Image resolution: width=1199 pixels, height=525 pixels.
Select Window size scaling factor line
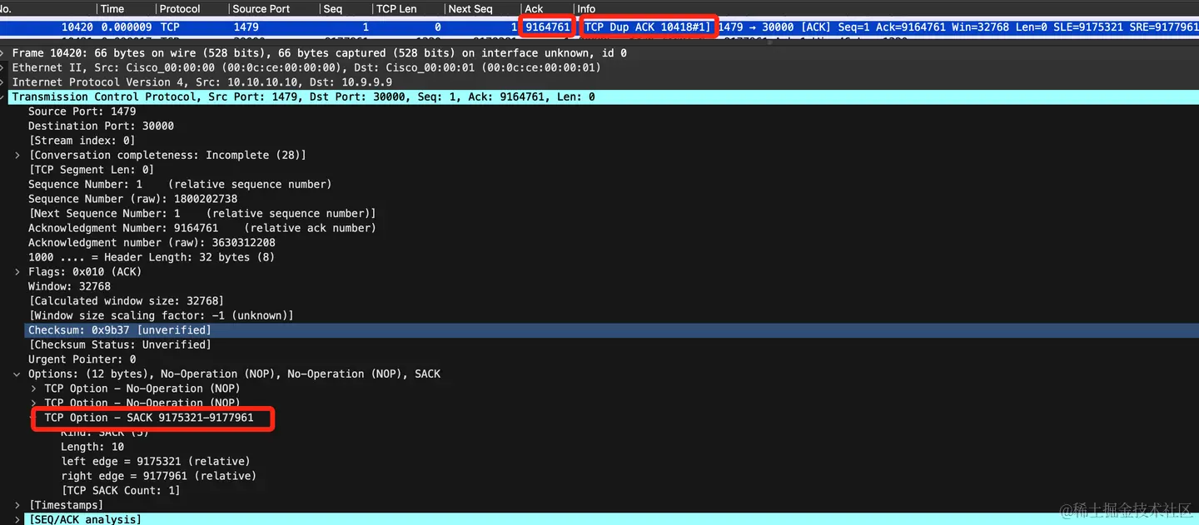point(161,315)
